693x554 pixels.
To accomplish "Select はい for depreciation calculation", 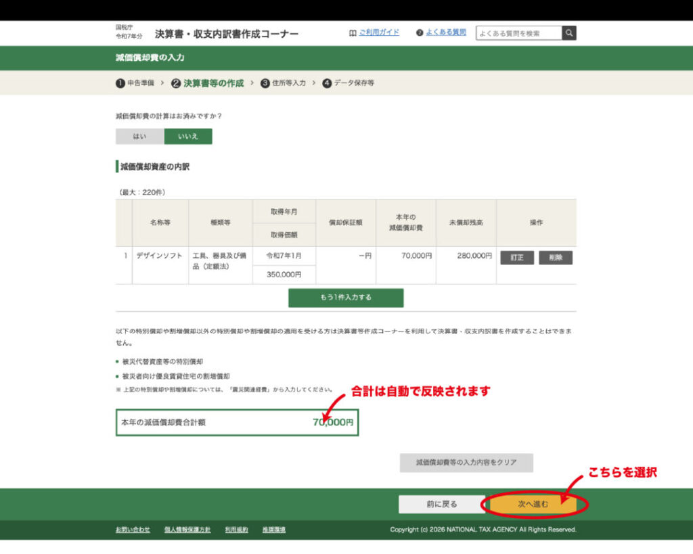I will 139,137.
